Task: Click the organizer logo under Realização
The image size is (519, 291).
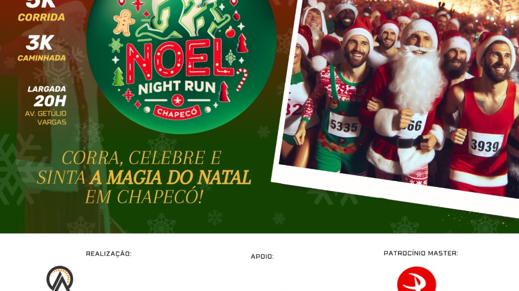Action: click(60, 278)
